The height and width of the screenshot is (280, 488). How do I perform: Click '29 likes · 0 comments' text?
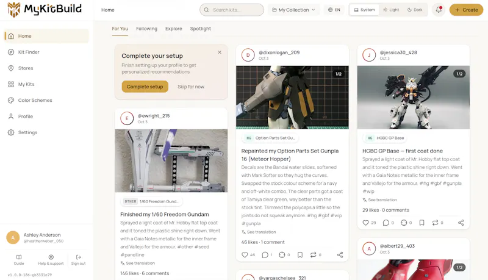click(x=386, y=210)
